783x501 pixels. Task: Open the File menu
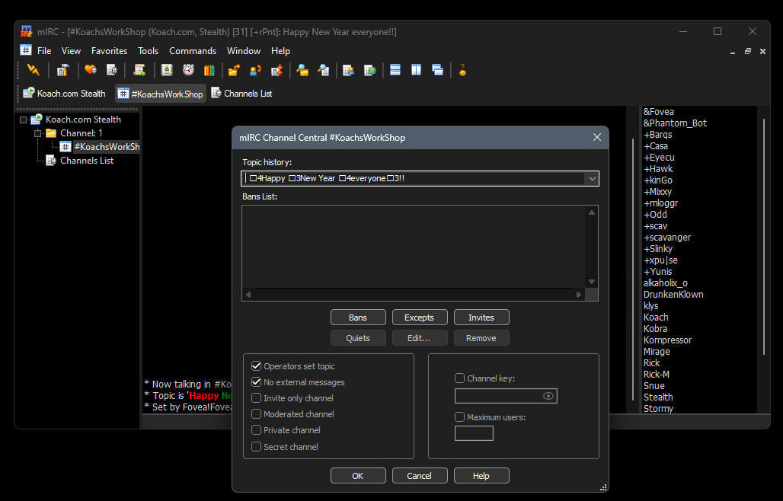point(44,51)
